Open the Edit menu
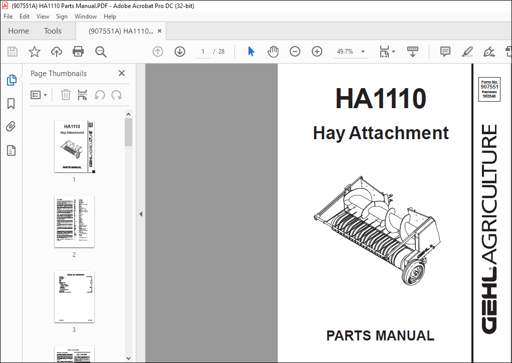This screenshot has height=363, width=512. click(x=25, y=17)
